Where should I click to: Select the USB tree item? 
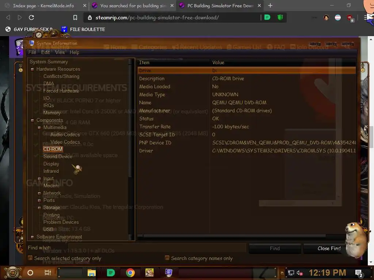pos(48,229)
